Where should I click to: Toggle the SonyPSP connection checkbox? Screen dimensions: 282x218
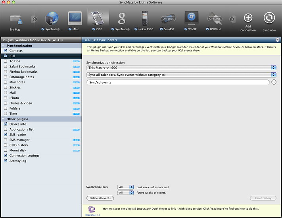click(x=161, y=29)
